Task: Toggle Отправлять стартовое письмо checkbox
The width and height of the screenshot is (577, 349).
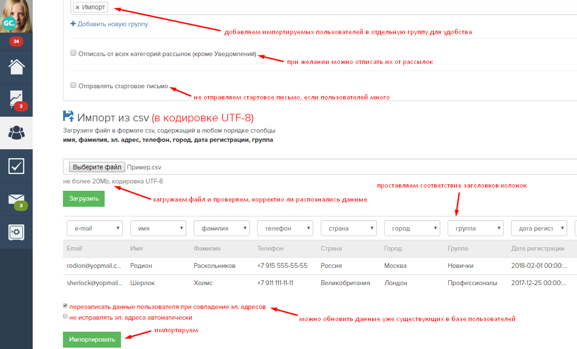Action: [x=74, y=86]
